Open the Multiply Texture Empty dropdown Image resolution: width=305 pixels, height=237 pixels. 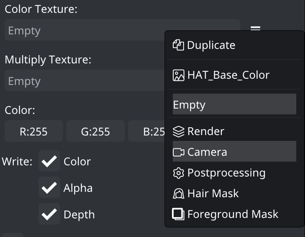(x=85, y=80)
